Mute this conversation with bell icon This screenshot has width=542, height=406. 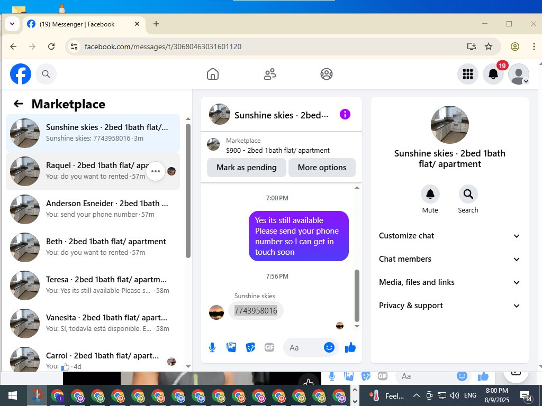tap(430, 194)
